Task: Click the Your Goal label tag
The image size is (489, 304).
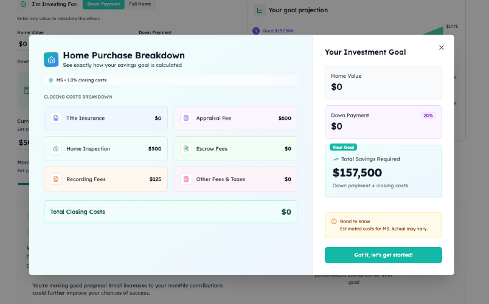Action: 343,148
